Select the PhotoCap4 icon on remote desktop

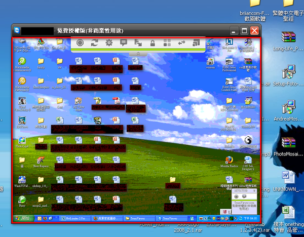click(x=22, y=142)
